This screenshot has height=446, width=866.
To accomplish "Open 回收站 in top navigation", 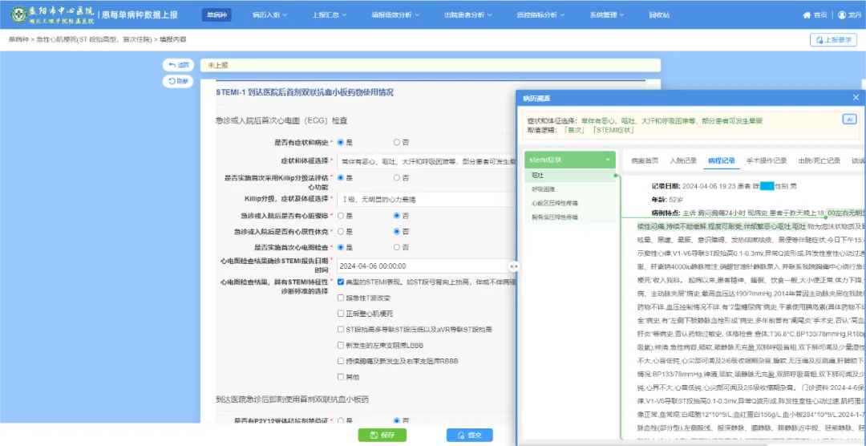I will (659, 15).
